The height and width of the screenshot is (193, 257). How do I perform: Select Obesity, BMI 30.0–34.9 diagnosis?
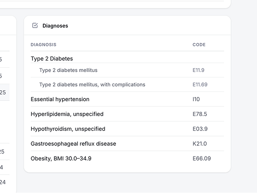coord(127,159)
